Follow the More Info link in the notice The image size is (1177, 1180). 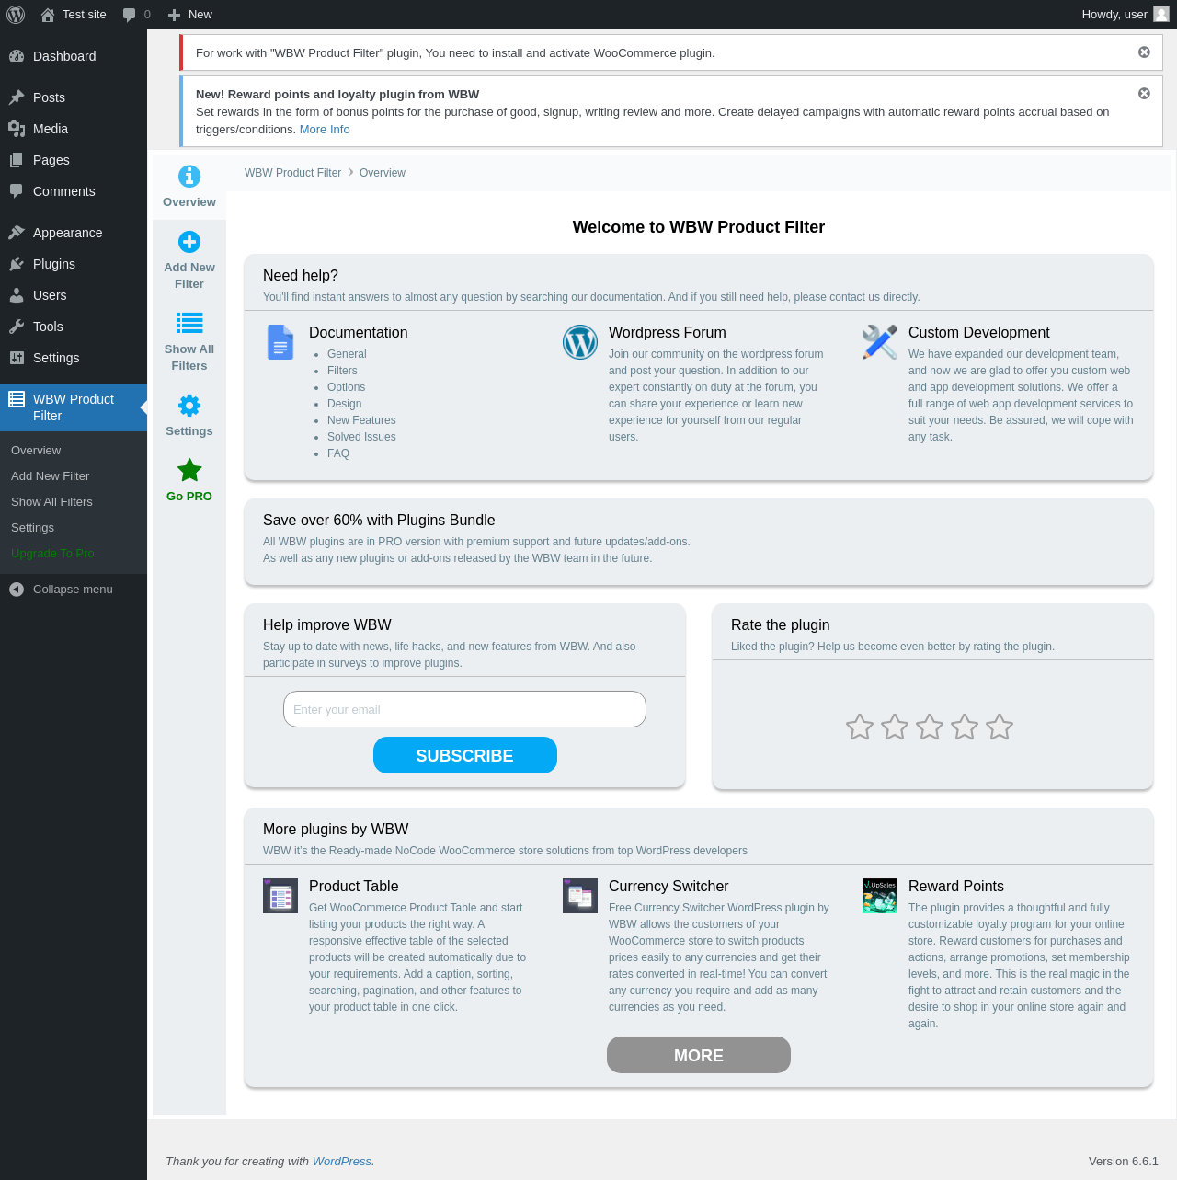(325, 130)
